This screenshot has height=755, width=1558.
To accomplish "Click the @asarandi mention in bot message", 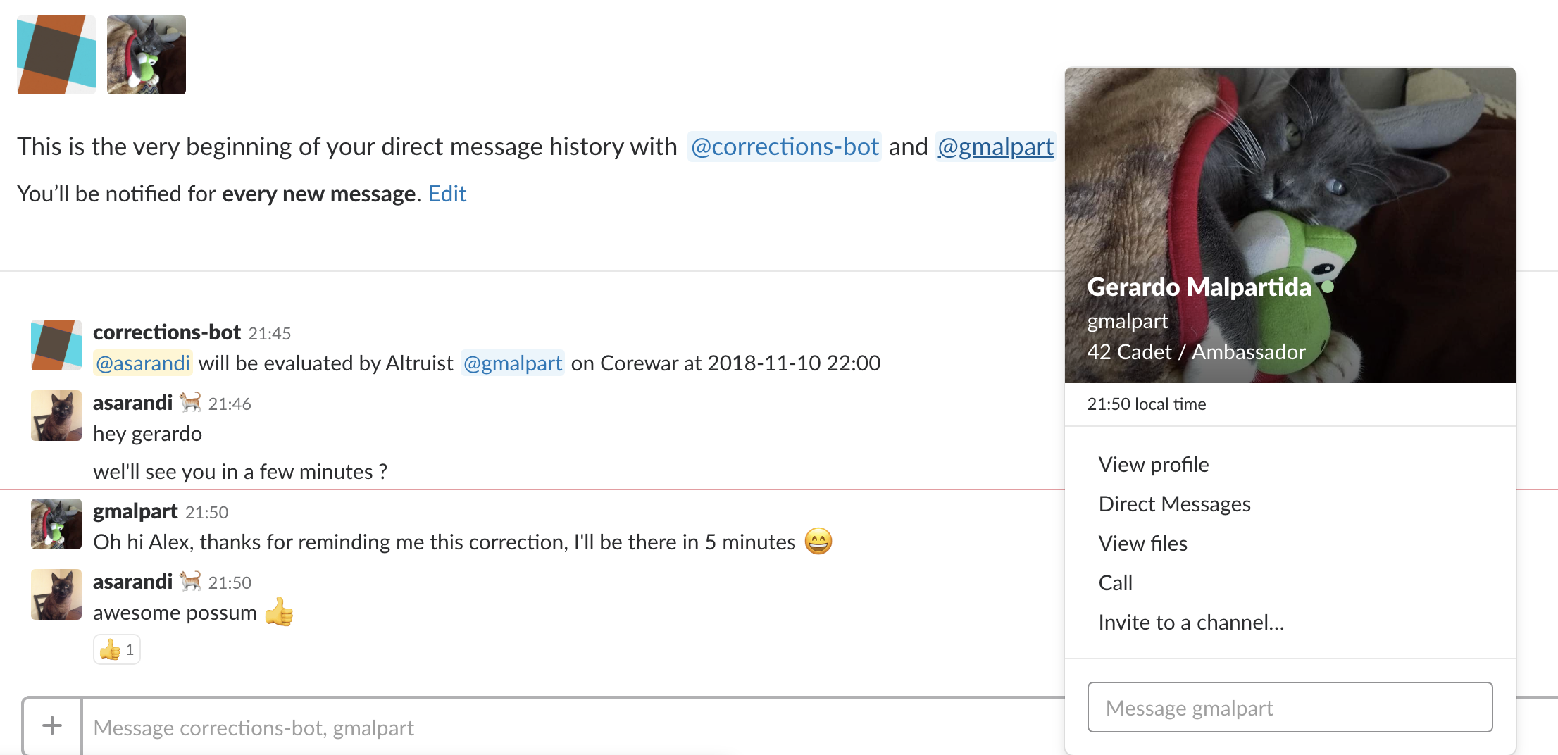I will pyautogui.click(x=143, y=363).
